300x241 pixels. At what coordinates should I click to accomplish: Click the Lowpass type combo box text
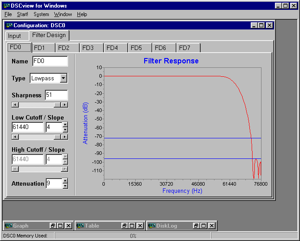click(x=45, y=78)
